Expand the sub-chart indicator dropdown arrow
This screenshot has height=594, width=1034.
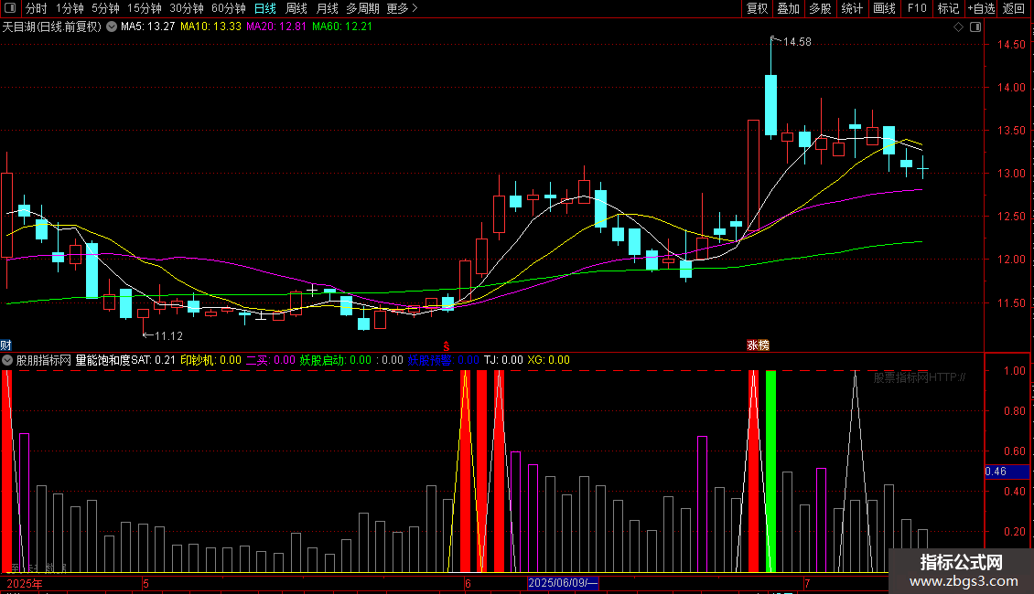7,360
